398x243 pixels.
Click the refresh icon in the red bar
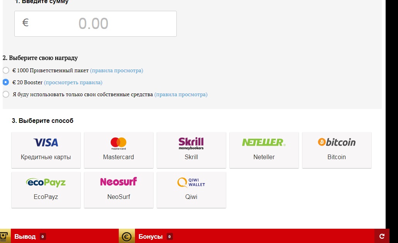pyautogui.click(x=382, y=236)
